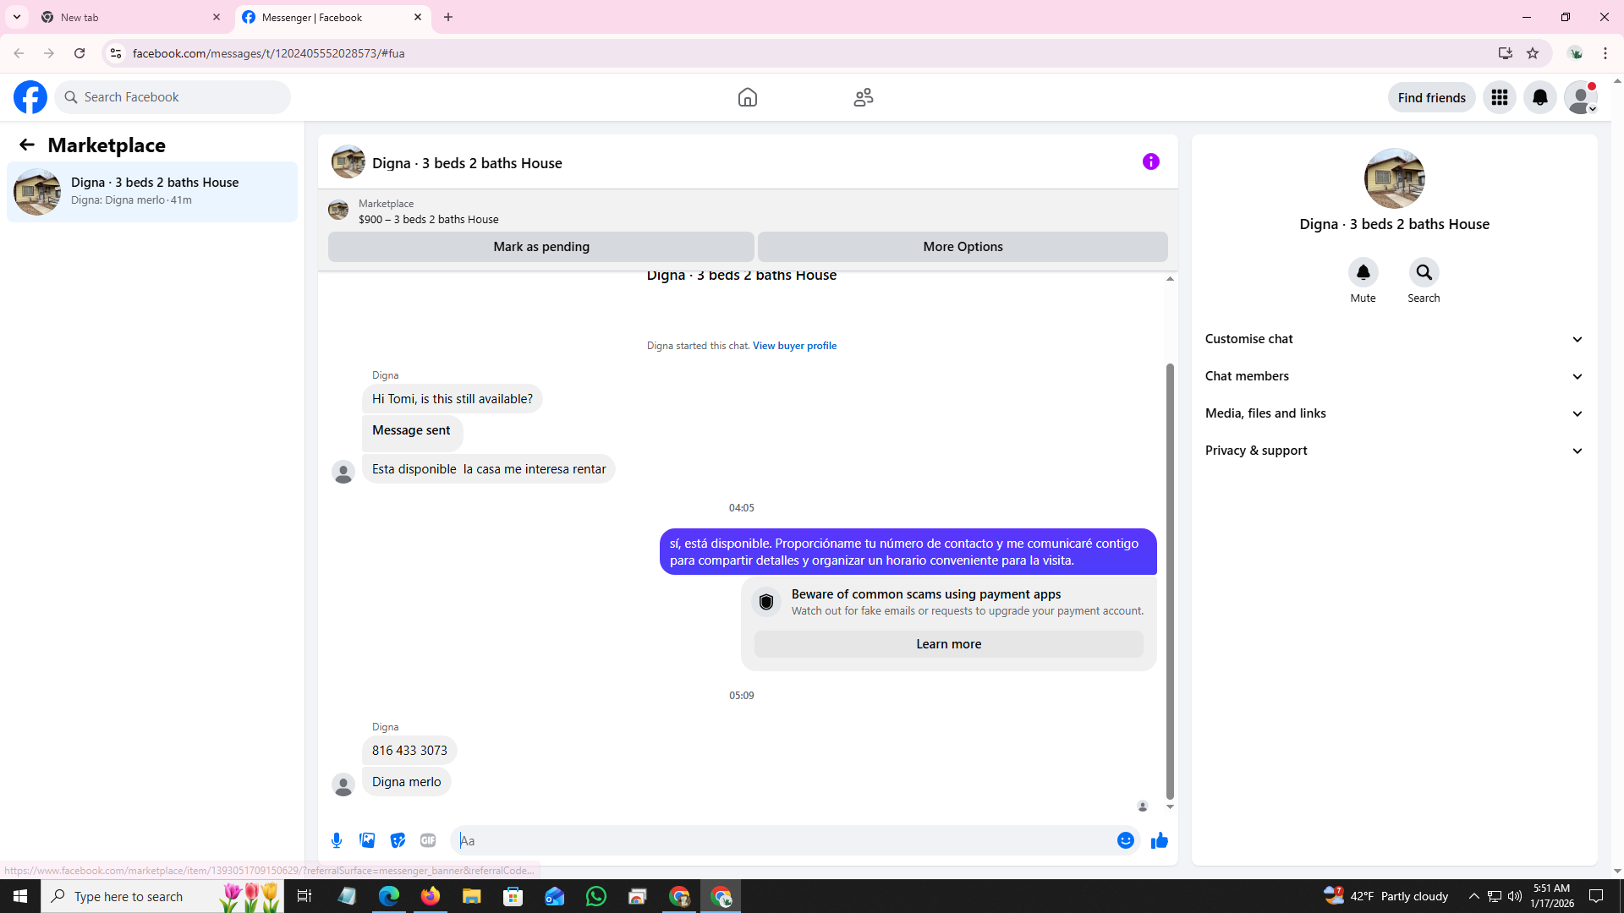Go to Facebook Home tab
1624x913 pixels.
(747, 97)
